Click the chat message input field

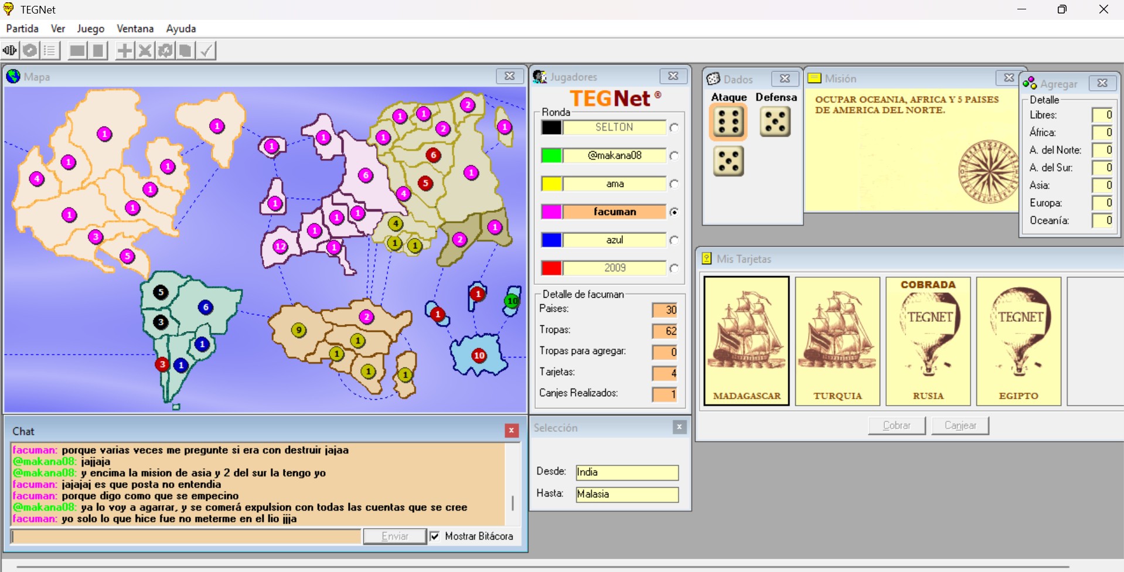pyautogui.click(x=186, y=536)
